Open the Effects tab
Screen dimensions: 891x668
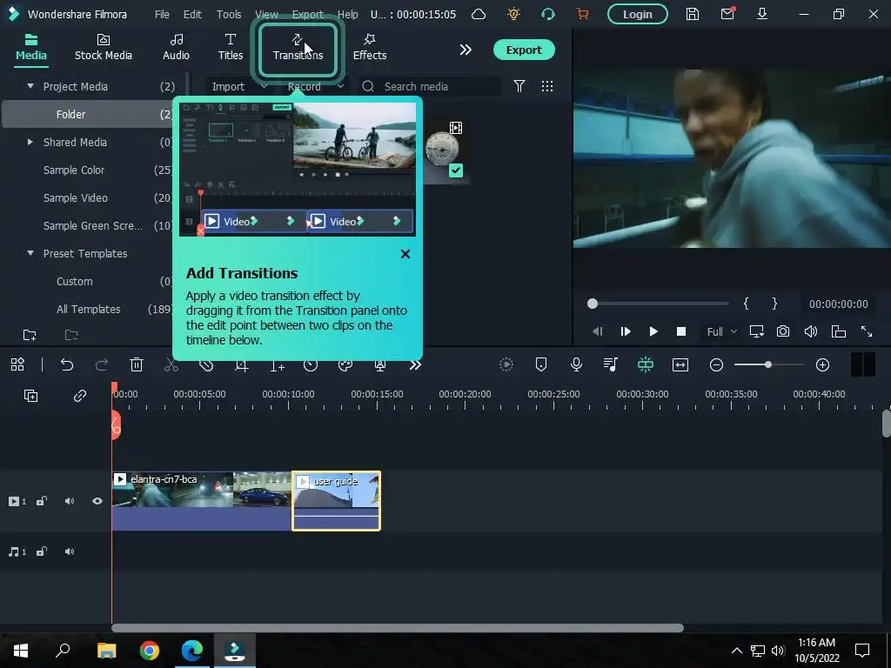[x=369, y=47]
